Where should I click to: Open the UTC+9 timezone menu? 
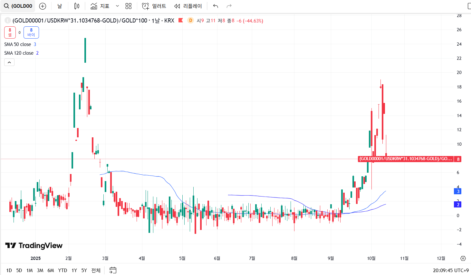tap(451, 270)
